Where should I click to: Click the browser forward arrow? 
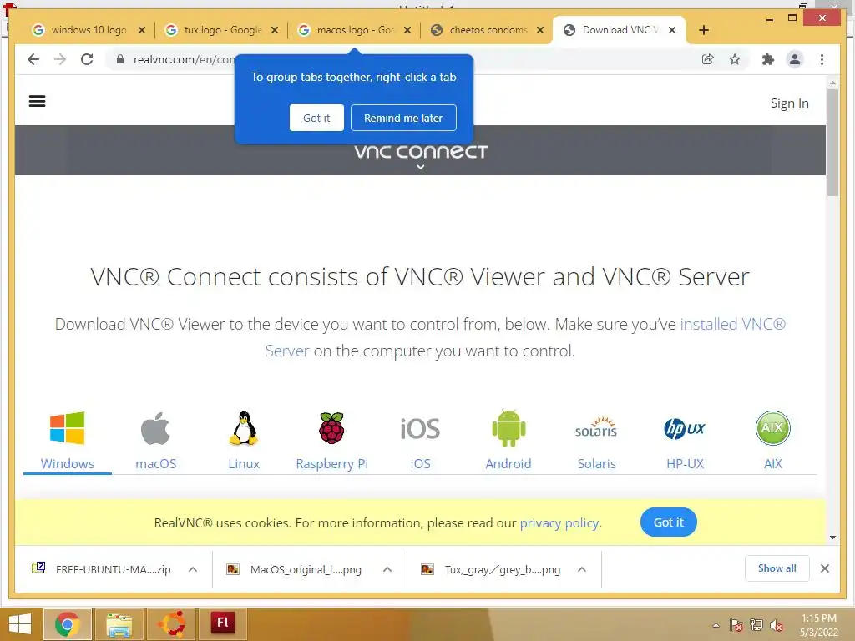[60, 59]
